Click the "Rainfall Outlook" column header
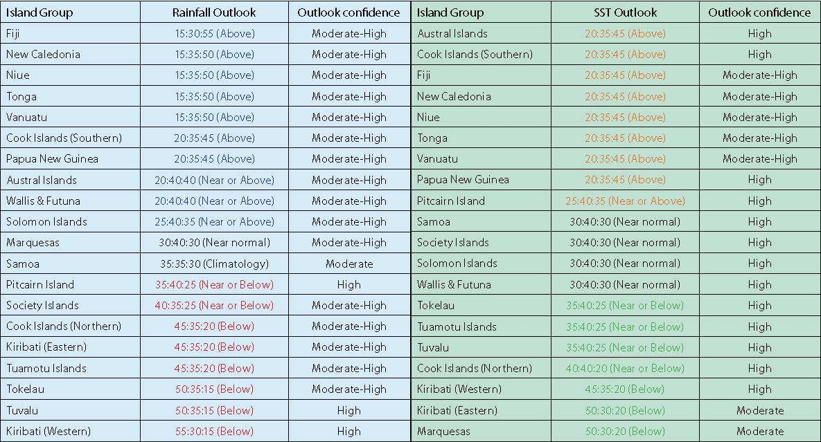The width and height of the screenshot is (821, 442). (x=214, y=12)
